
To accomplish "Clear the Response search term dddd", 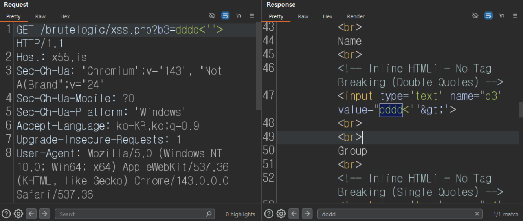I will point(477,214).
